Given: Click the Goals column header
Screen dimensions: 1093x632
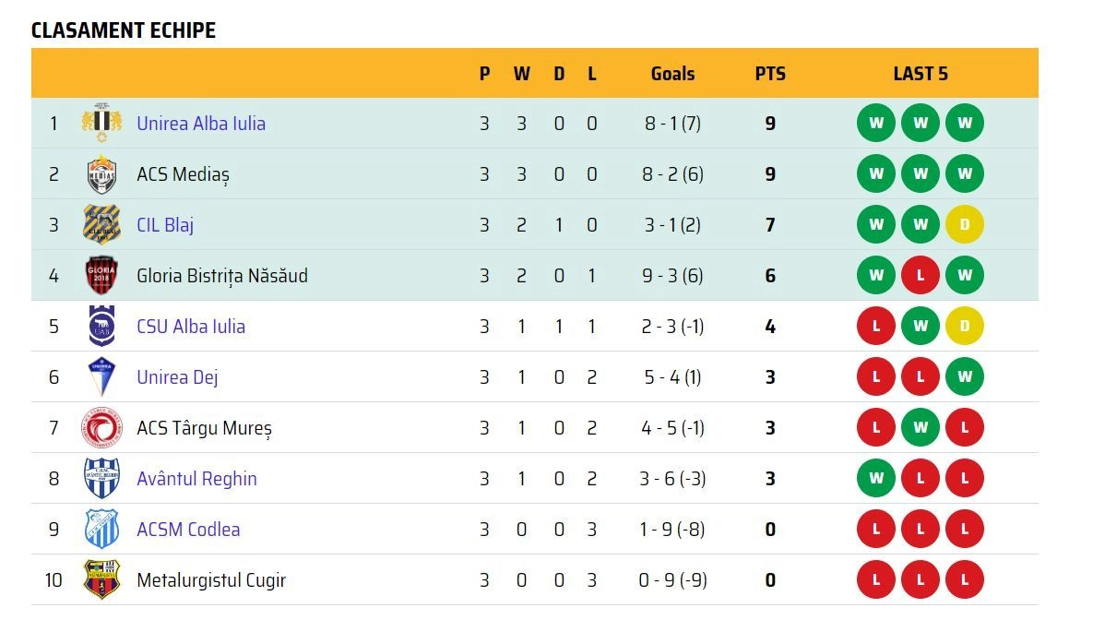Looking at the screenshot, I should tap(672, 74).
